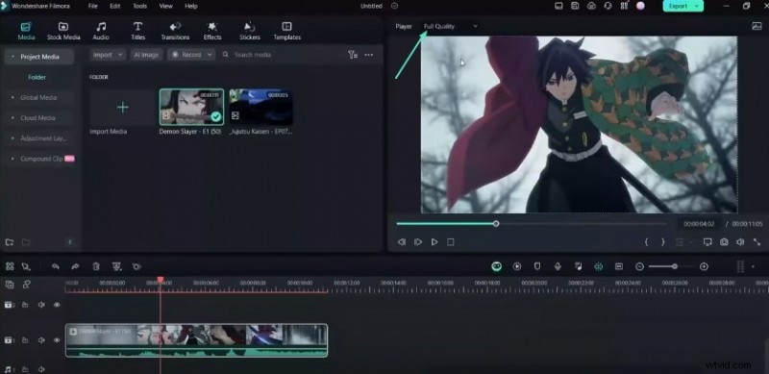Expand Compound Clip in sidebar
Screen dimensions: 769x374
12,159
